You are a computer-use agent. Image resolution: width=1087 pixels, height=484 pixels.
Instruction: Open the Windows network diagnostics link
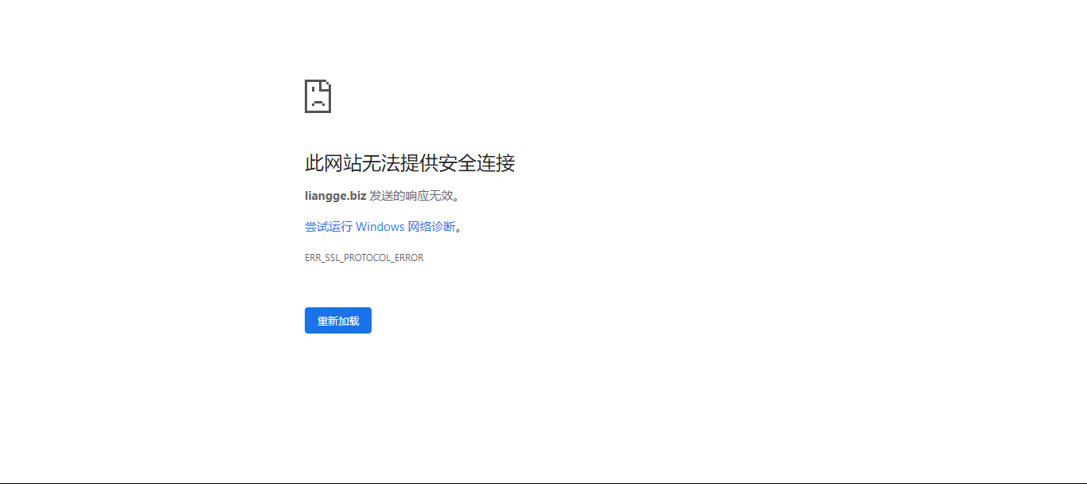coord(380,227)
